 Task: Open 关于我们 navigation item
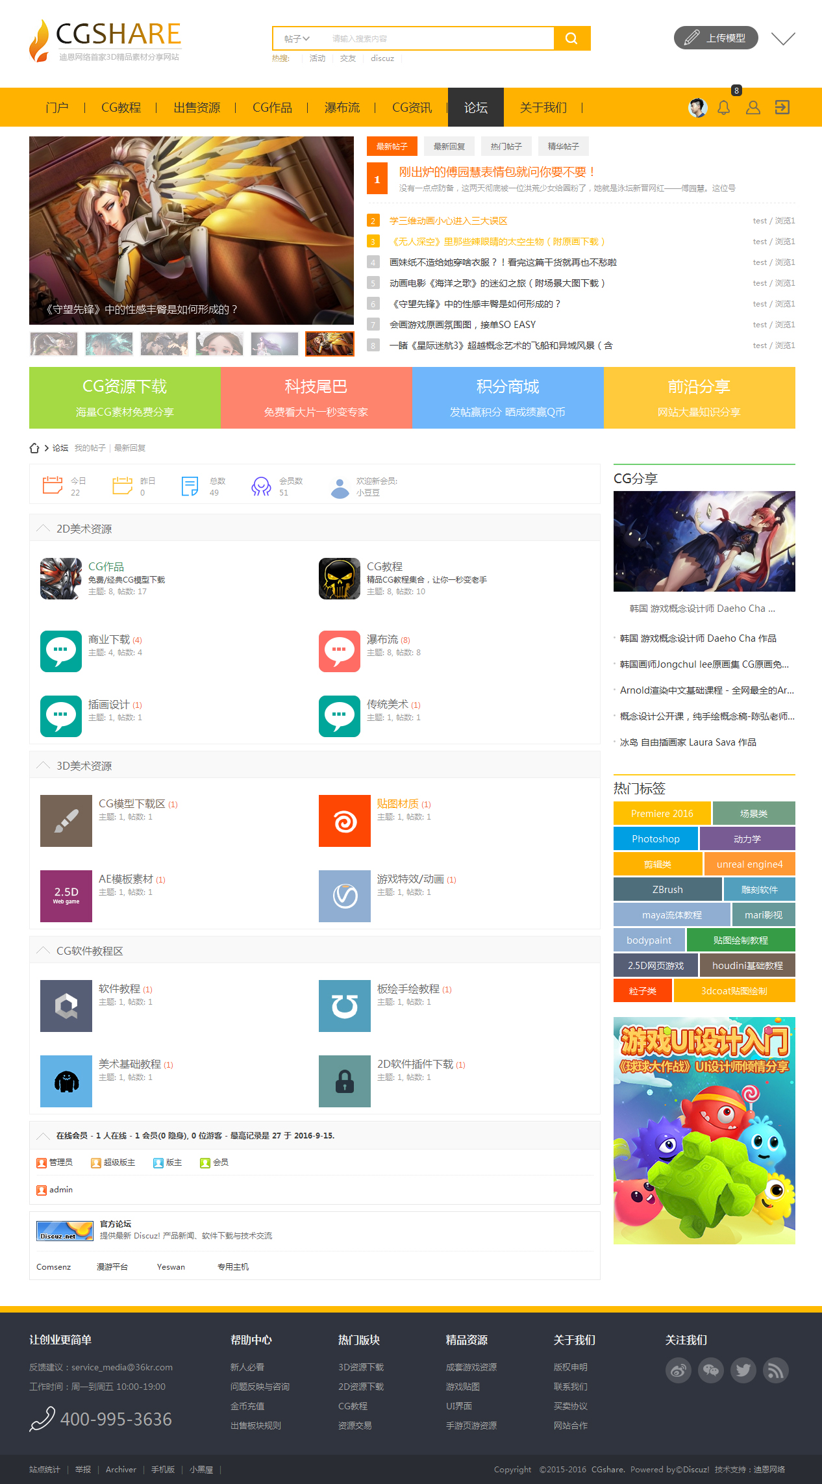(543, 107)
